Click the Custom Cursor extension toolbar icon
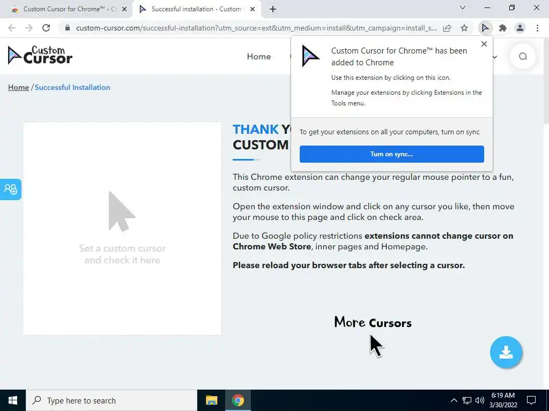The image size is (549, 411). coord(485,28)
